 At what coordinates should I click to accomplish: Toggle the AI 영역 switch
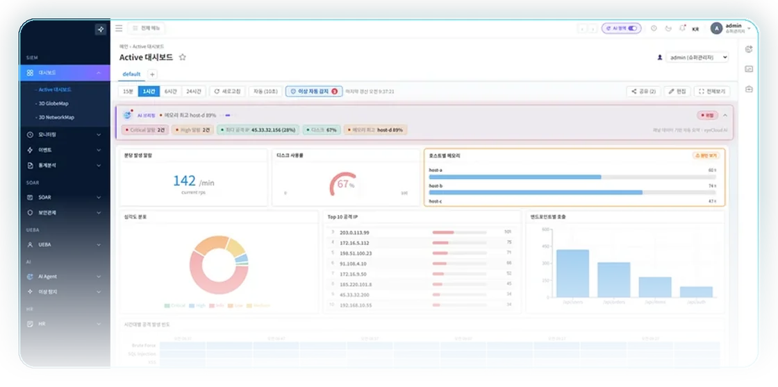pyautogui.click(x=633, y=28)
